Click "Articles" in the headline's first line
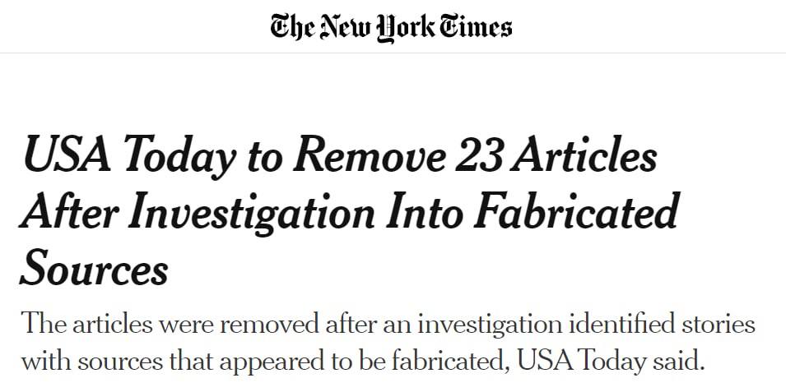 [584, 155]
